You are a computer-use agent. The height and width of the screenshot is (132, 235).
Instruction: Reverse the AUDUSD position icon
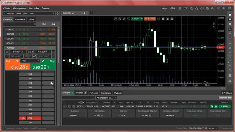(x=211, y=106)
